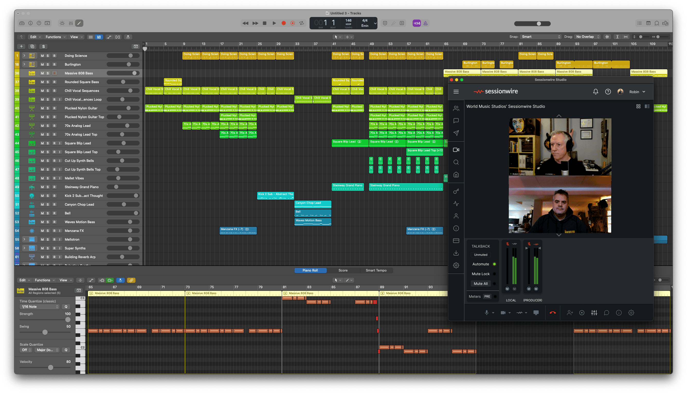Image resolution: width=687 pixels, height=393 pixels.
Task: Open the Major scale quantize dropdown
Action: [x=47, y=350]
